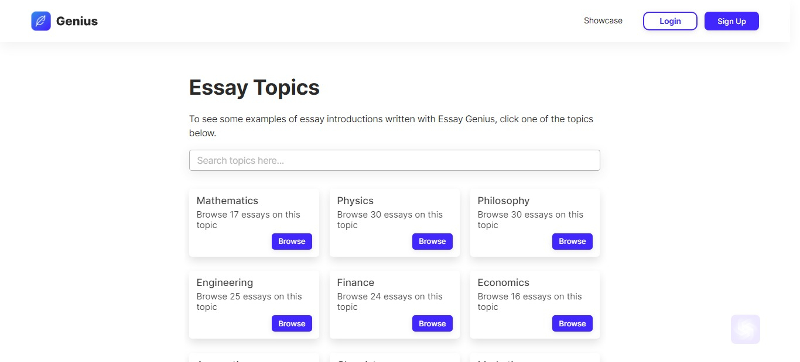
Task: Browse the Engineering essays
Action: [292, 323]
